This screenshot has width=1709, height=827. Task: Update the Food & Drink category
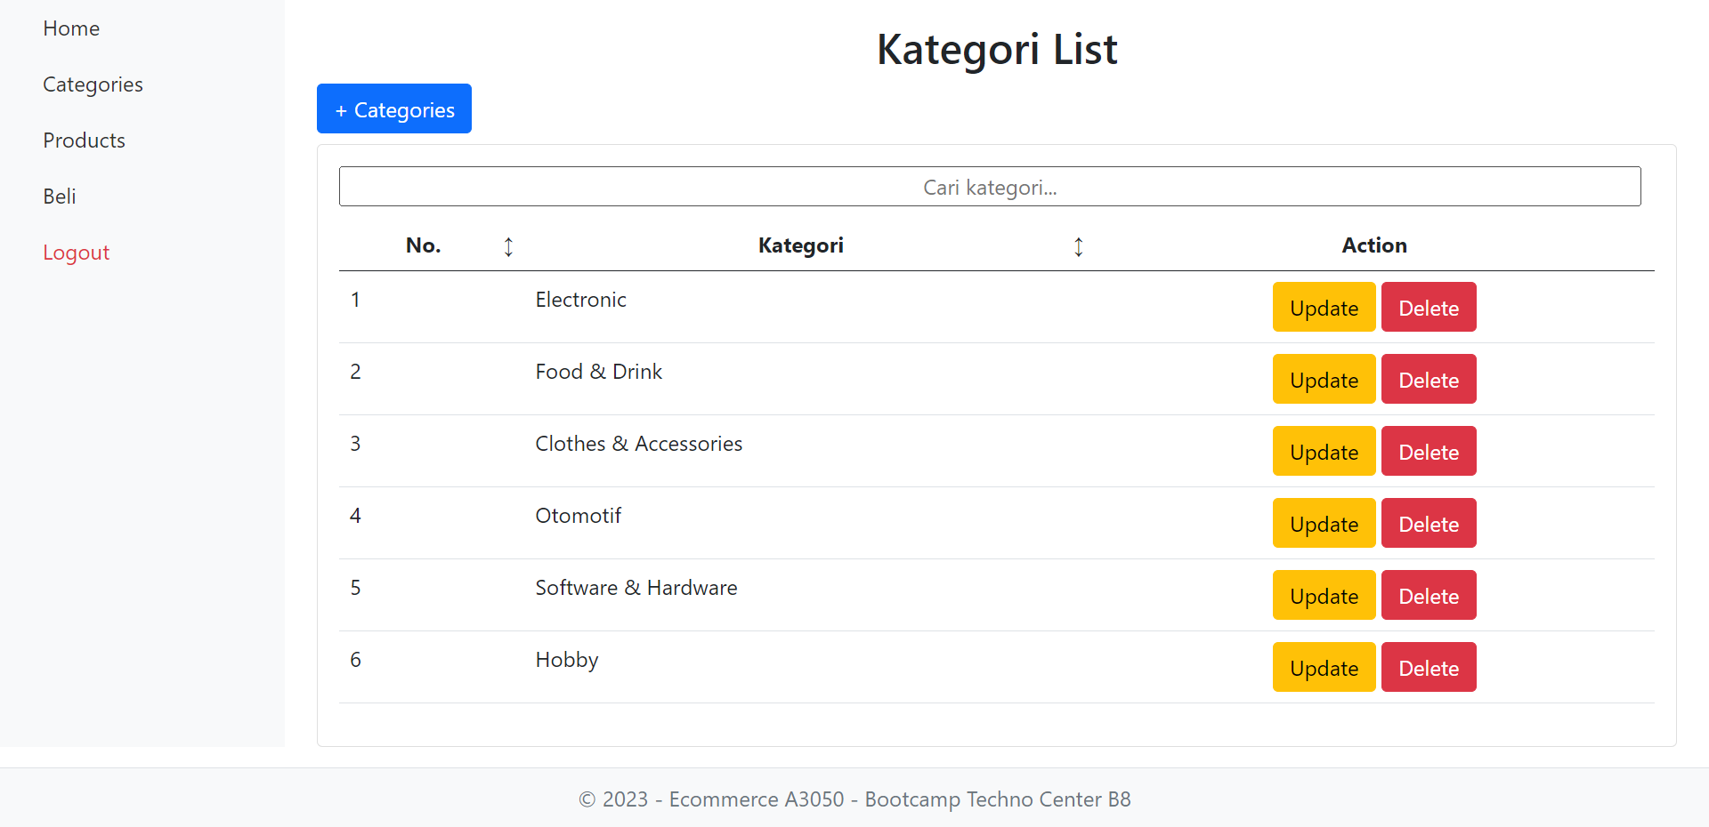click(1324, 380)
